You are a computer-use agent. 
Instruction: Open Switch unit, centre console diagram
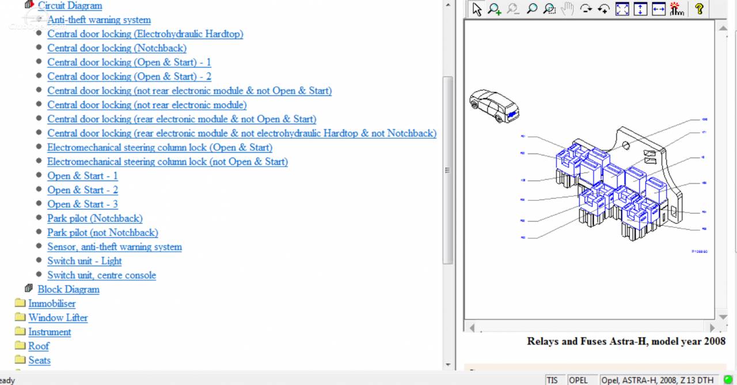[101, 275]
